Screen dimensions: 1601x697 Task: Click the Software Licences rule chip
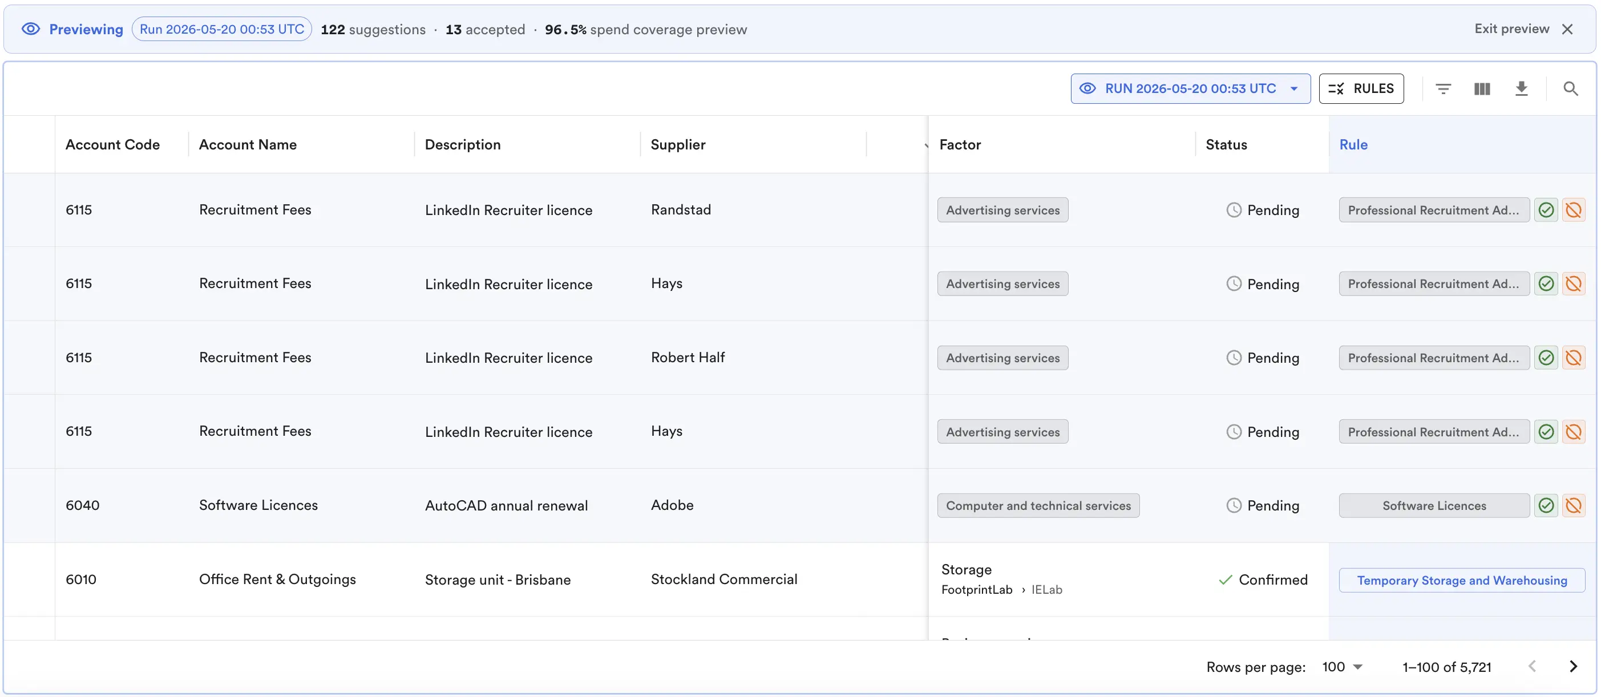(1434, 506)
